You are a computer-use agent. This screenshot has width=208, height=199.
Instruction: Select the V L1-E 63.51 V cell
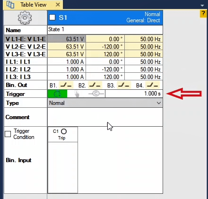click(67, 39)
